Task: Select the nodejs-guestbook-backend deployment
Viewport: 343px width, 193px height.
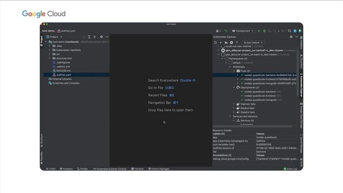Action: [260, 92]
